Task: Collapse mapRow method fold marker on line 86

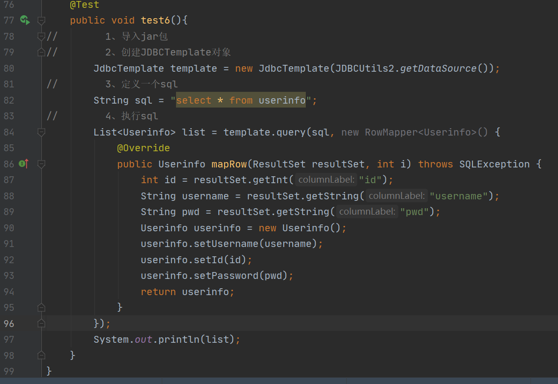Action: point(41,164)
